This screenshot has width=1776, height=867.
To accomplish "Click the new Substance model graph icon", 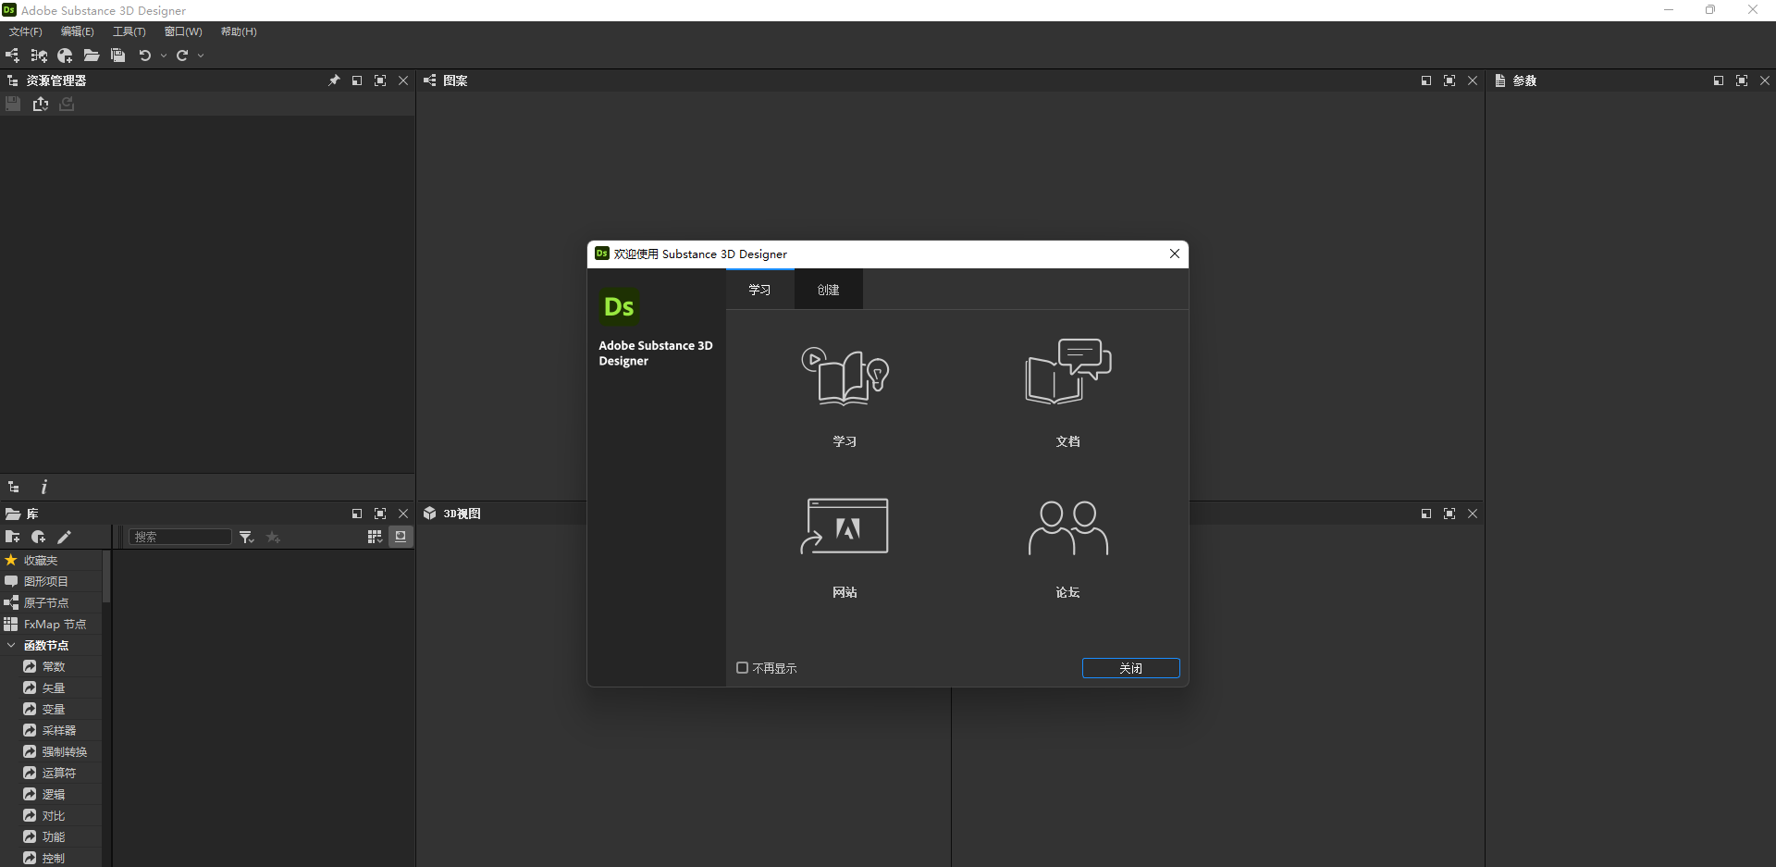I will (65, 56).
